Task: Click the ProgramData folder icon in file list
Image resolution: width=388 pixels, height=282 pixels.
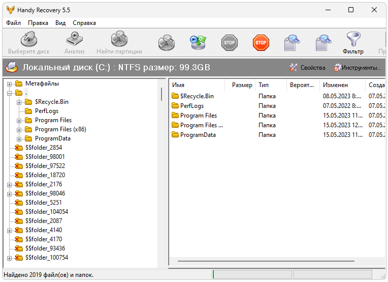Action: pyautogui.click(x=175, y=135)
